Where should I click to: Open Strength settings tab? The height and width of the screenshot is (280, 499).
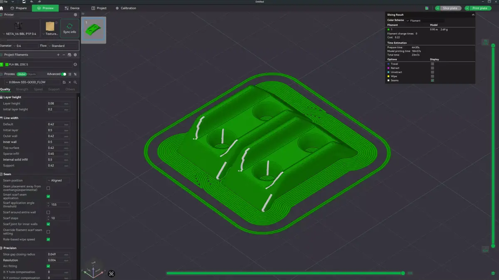22,89
